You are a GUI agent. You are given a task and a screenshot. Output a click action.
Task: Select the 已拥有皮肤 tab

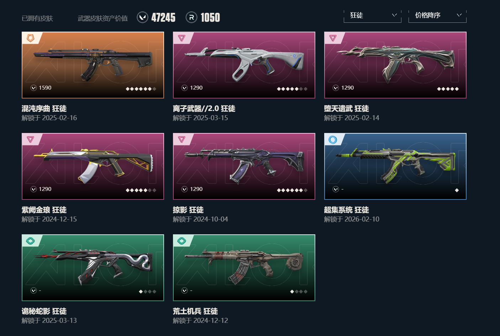(37, 18)
